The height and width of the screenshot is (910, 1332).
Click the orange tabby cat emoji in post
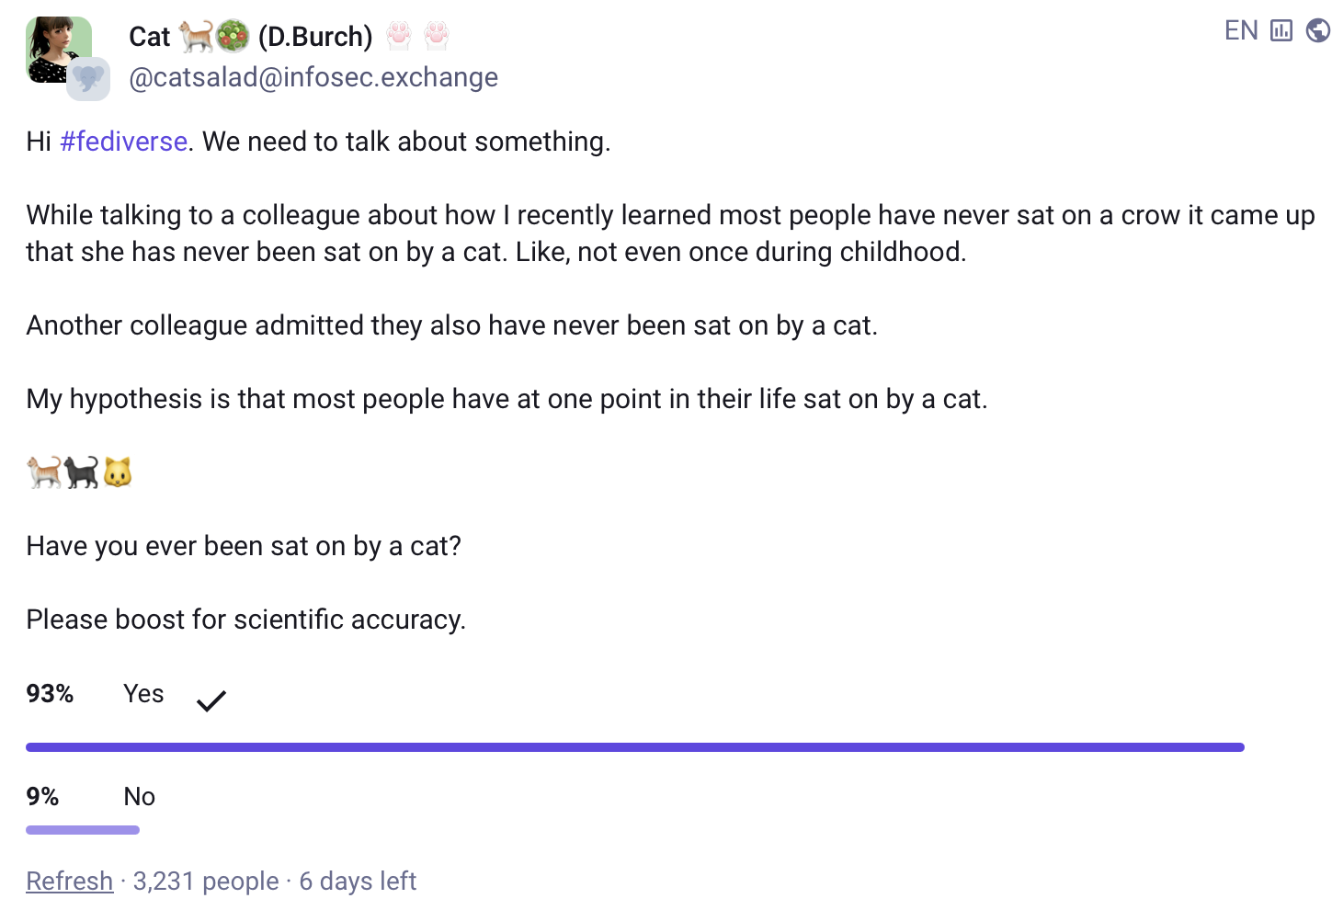click(43, 472)
